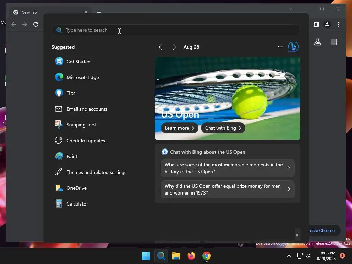
Task: Click the taskbar Search icon
Action: (161, 256)
